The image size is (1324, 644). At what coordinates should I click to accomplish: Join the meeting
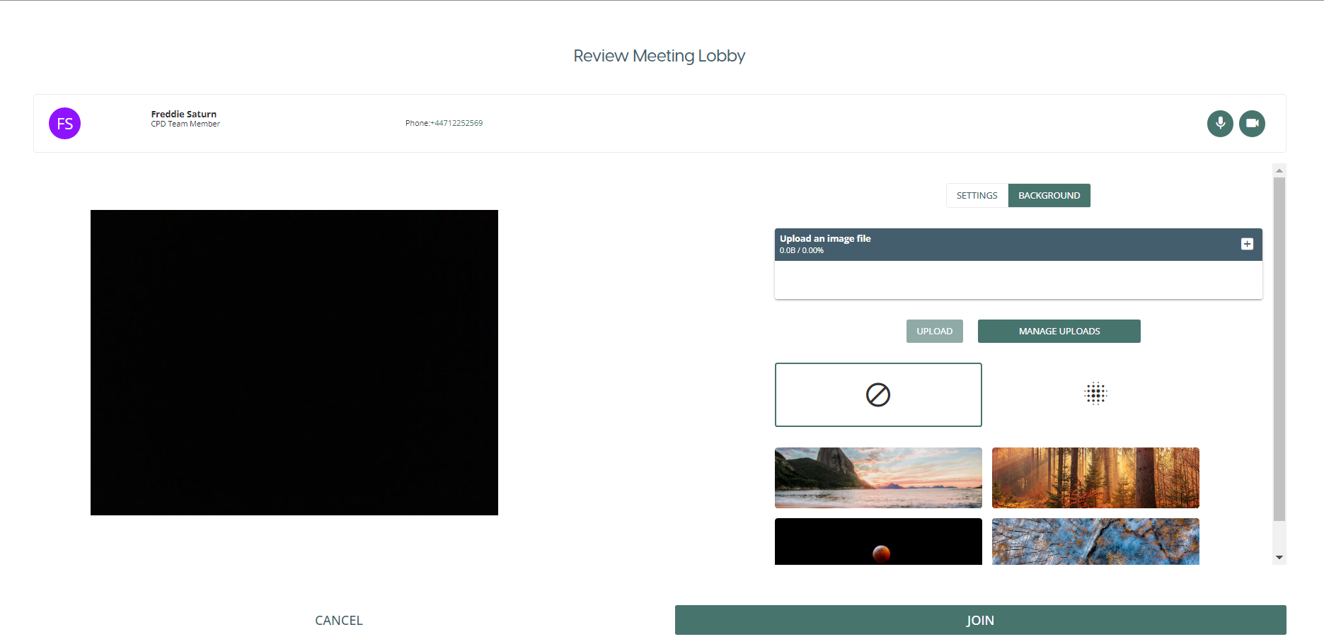coord(980,620)
